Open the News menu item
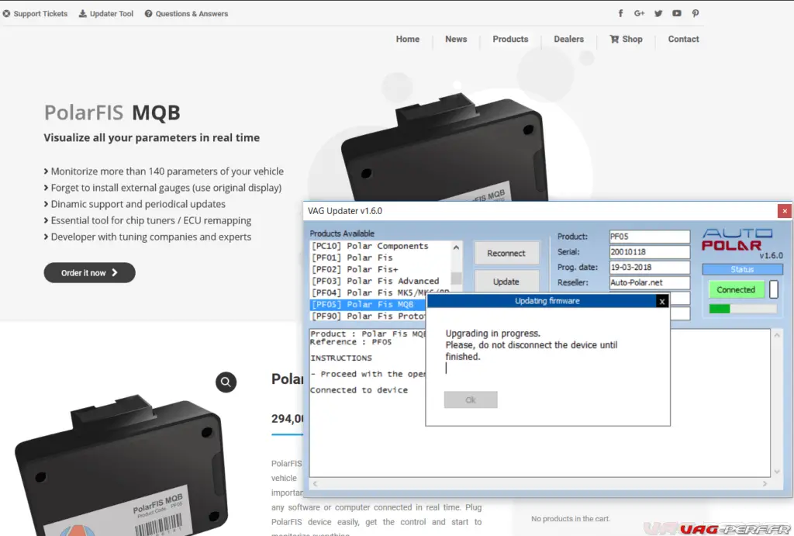This screenshot has height=536, width=794. pyautogui.click(x=456, y=39)
